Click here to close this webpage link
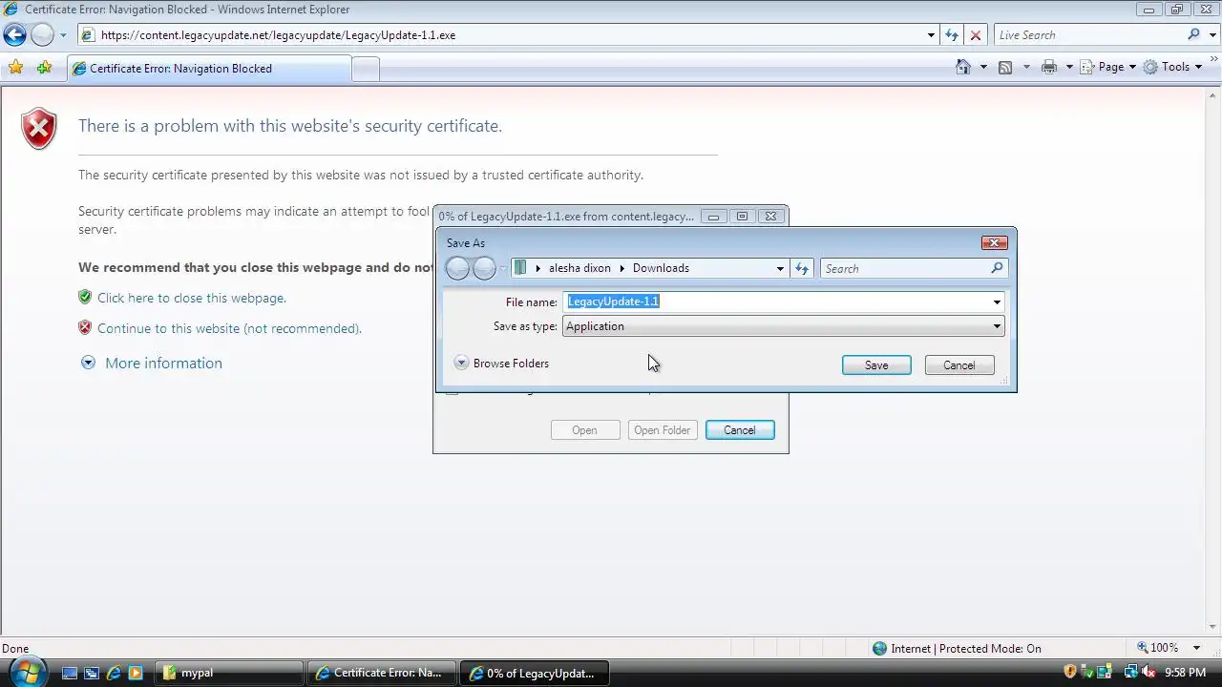 click(192, 298)
